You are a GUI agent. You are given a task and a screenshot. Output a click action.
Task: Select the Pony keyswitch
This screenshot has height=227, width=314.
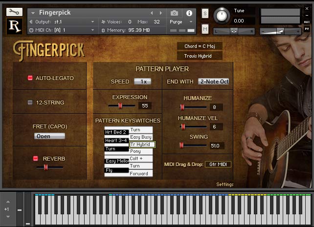(141, 151)
